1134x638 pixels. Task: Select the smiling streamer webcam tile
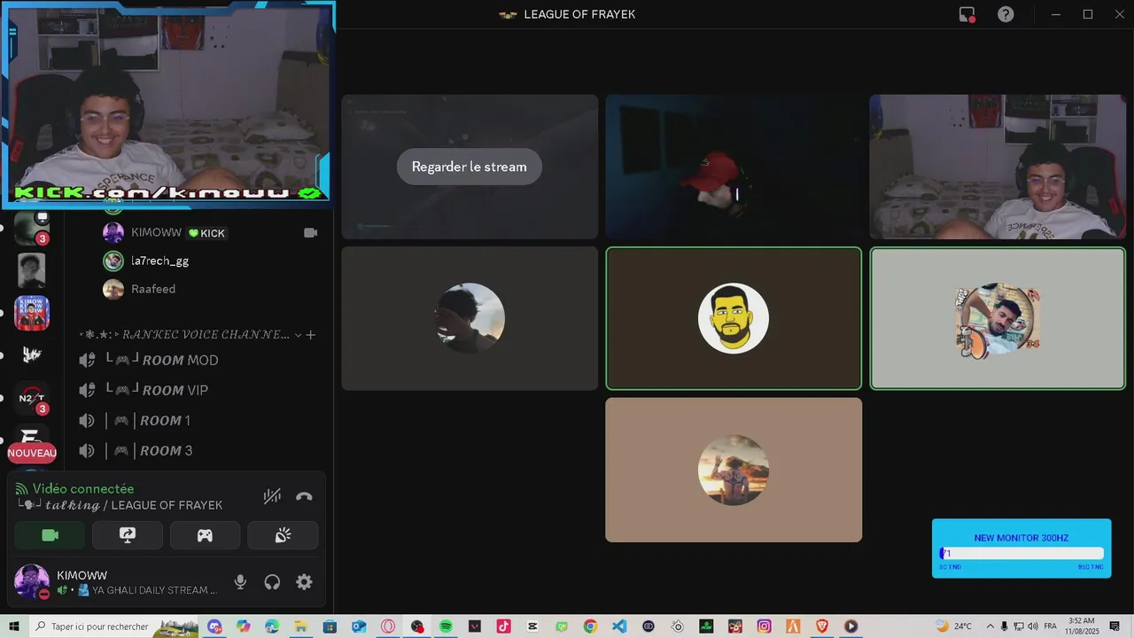coord(998,167)
